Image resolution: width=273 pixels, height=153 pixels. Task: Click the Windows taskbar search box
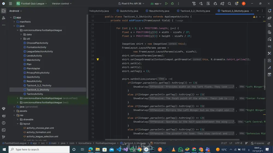pos(39,149)
